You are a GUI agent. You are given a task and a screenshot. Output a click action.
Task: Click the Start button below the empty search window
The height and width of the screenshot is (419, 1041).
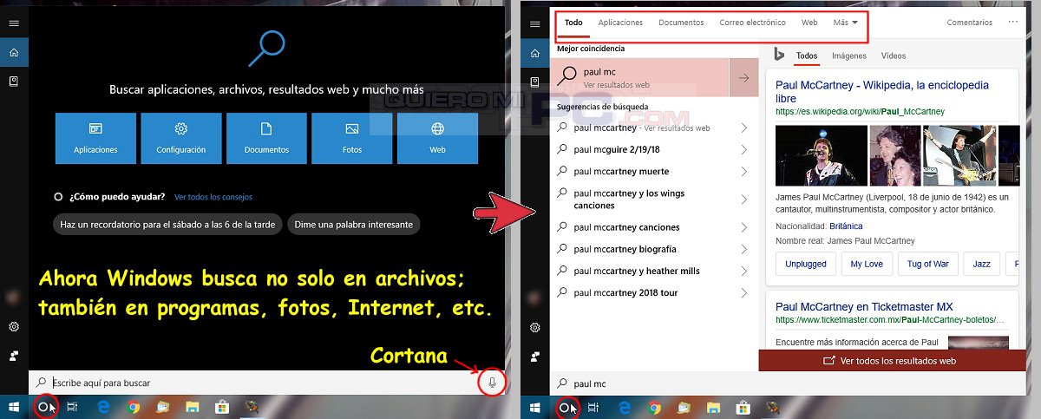coord(14,407)
